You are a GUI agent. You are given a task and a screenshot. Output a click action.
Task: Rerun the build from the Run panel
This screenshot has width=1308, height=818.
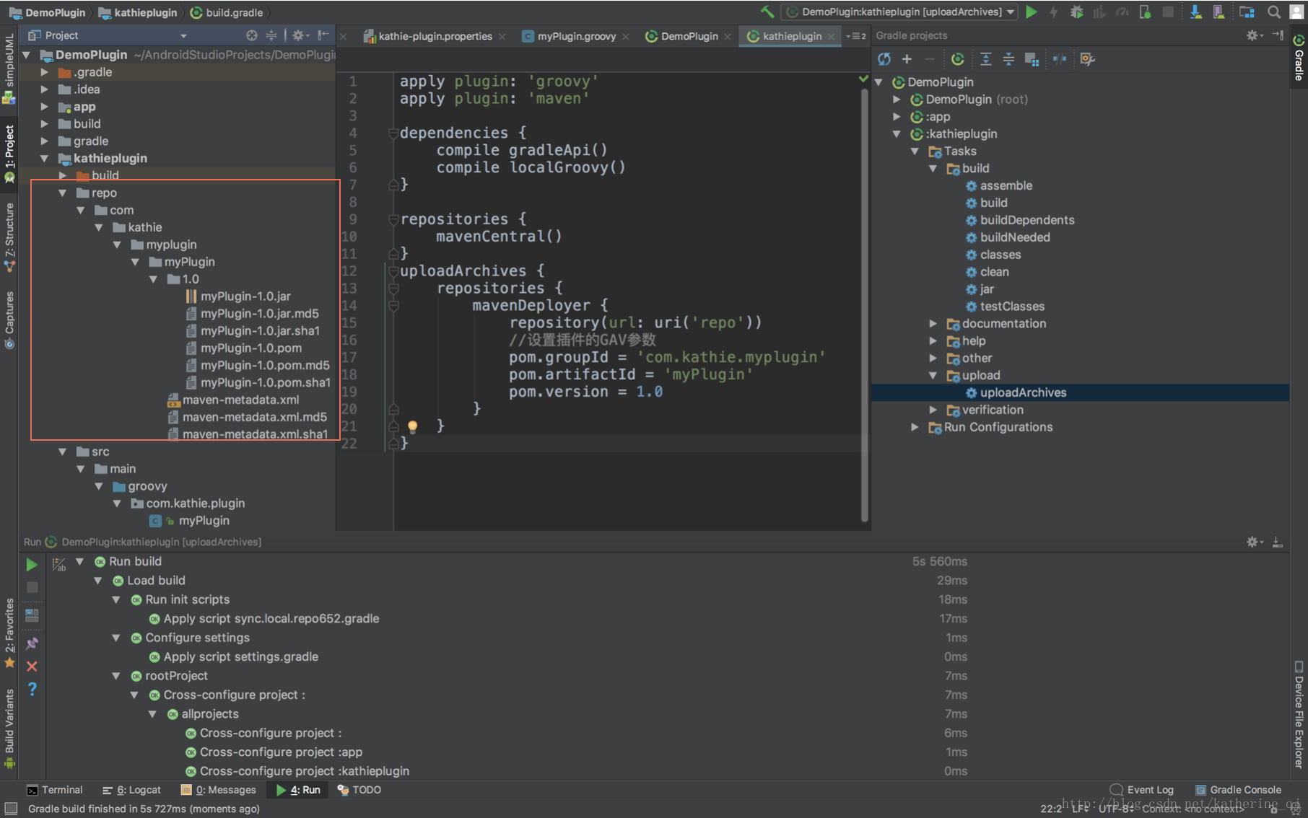click(32, 564)
